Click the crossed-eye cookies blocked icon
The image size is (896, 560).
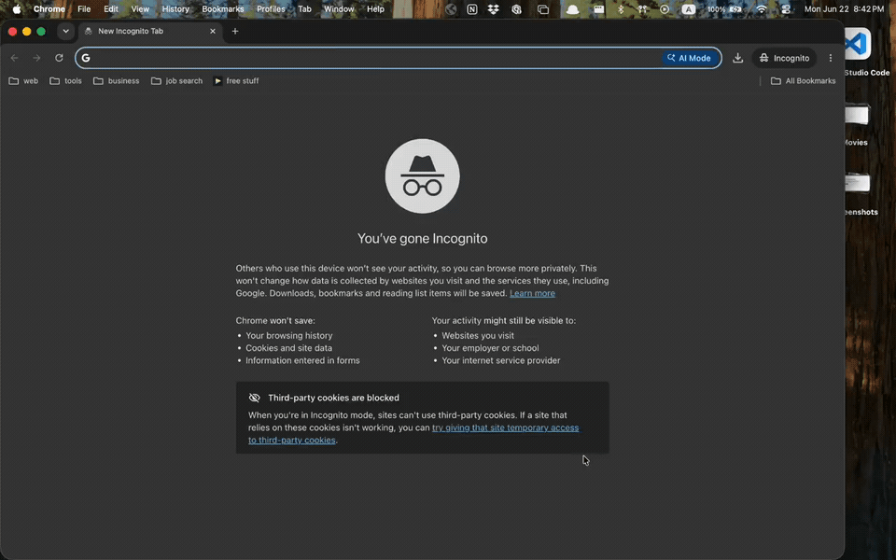tap(254, 398)
